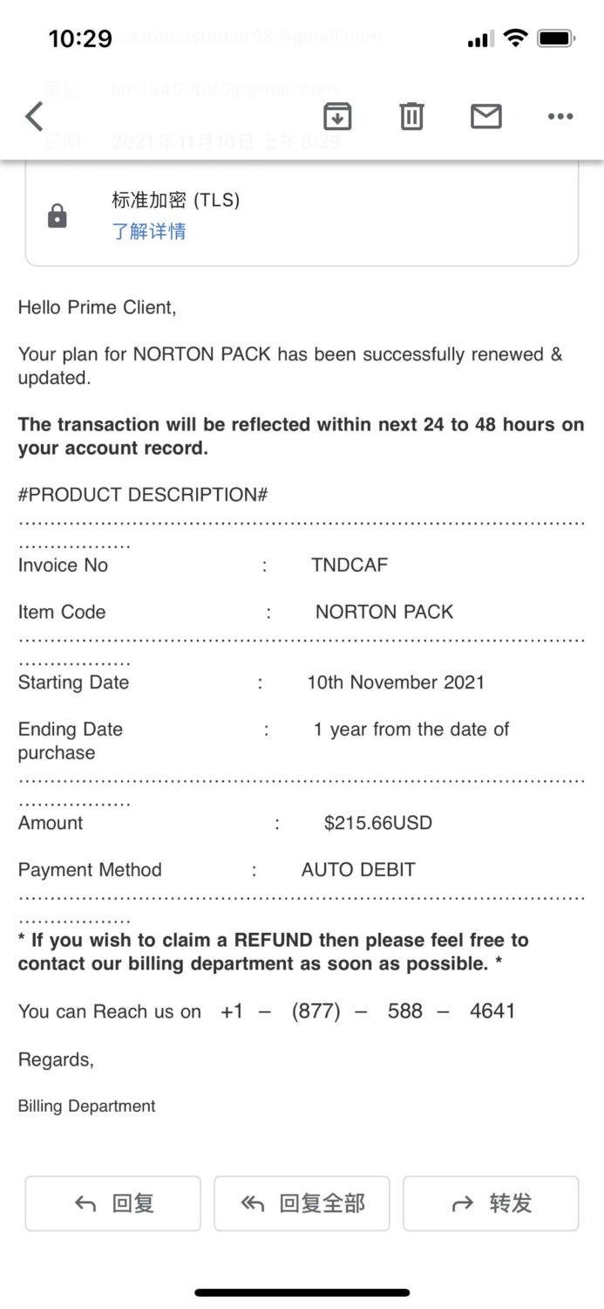Archive this email with the box icon

pos(337,116)
